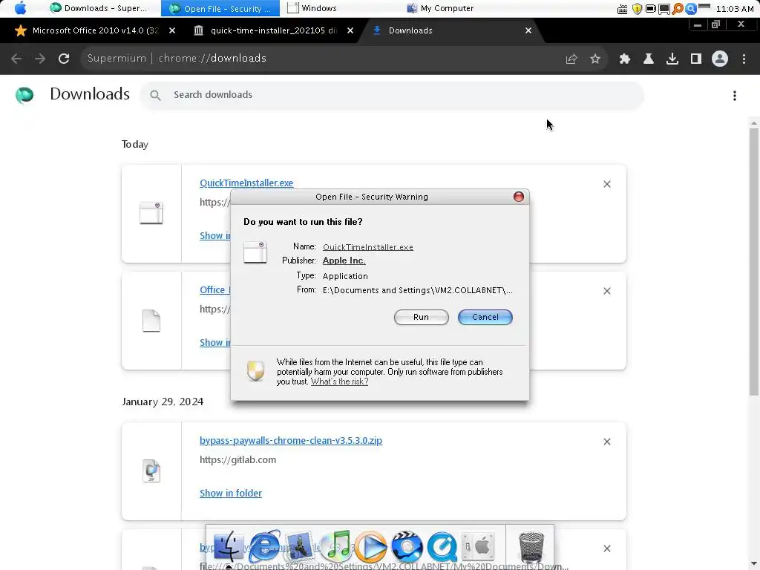760x570 pixels.
Task: Click the yellow security shield tray icon
Action: tap(637, 9)
